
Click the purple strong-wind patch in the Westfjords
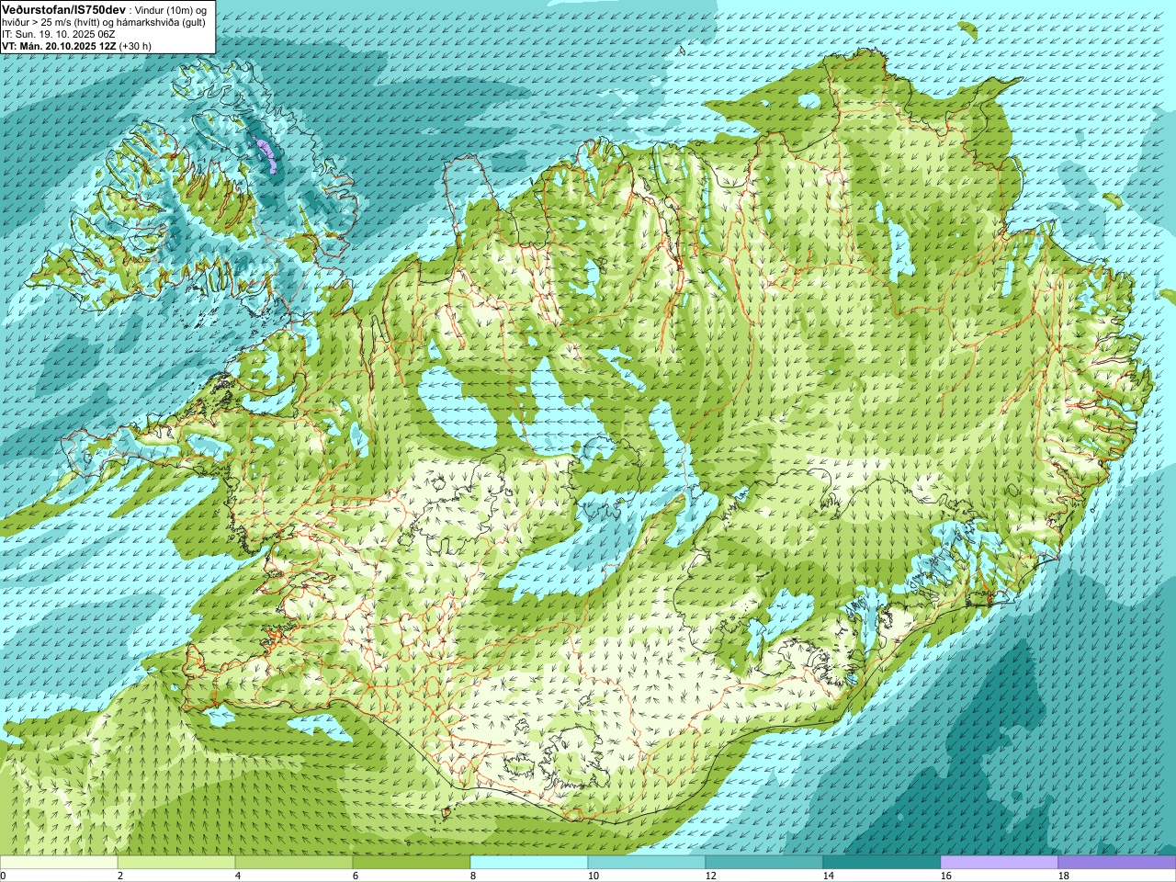(x=266, y=154)
